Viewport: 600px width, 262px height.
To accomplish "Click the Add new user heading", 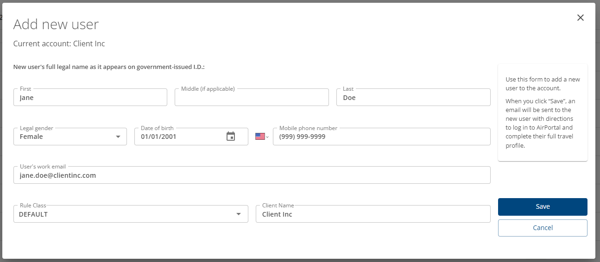I will point(56,25).
